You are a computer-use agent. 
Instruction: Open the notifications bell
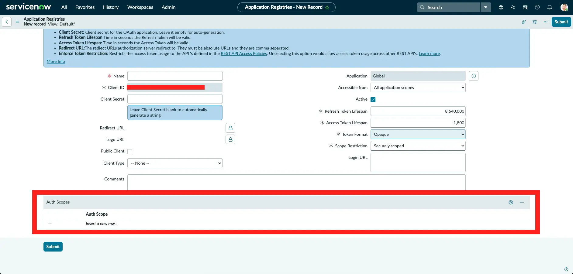point(550,7)
